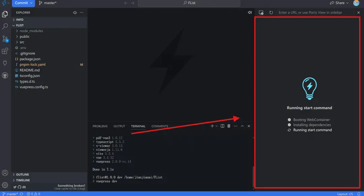
Task: Open the Search view in the activity bar
Action: pyautogui.click(x=5, y=26)
